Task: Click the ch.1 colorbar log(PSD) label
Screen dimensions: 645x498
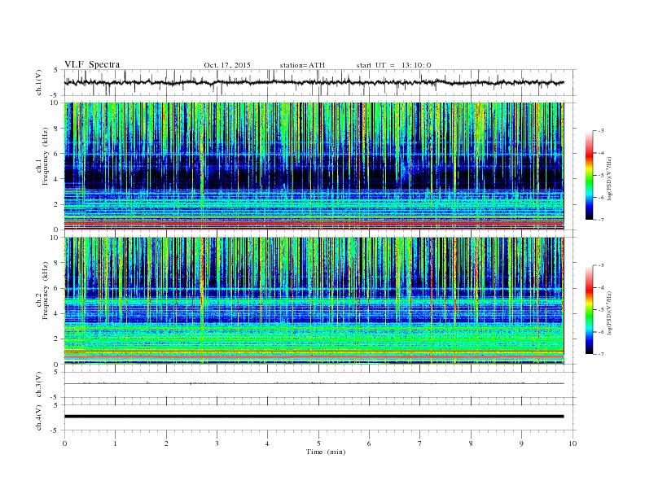Action: click(x=609, y=178)
